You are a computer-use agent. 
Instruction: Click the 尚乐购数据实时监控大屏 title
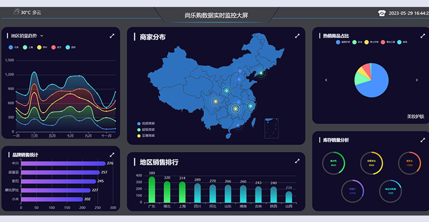click(x=216, y=15)
